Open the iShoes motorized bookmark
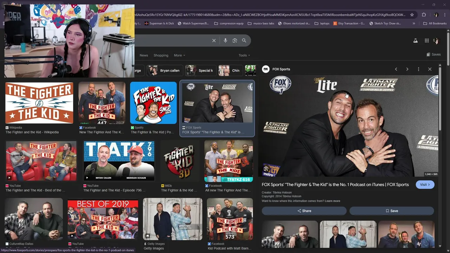This screenshot has height=253, width=450. [294, 24]
